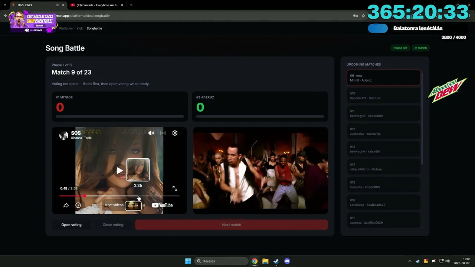This screenshot has height=267, width=475.
Task: Go back with the browser back arrow
Action: [x=6, y=16]
